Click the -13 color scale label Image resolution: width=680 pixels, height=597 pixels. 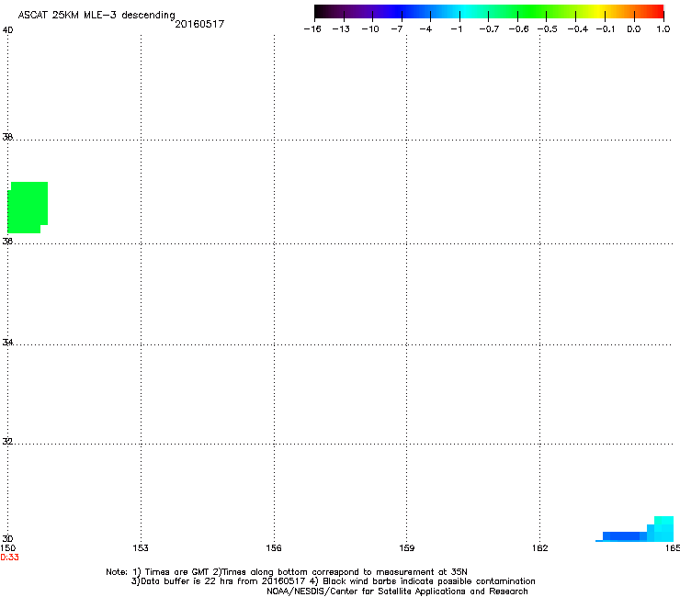341,29
